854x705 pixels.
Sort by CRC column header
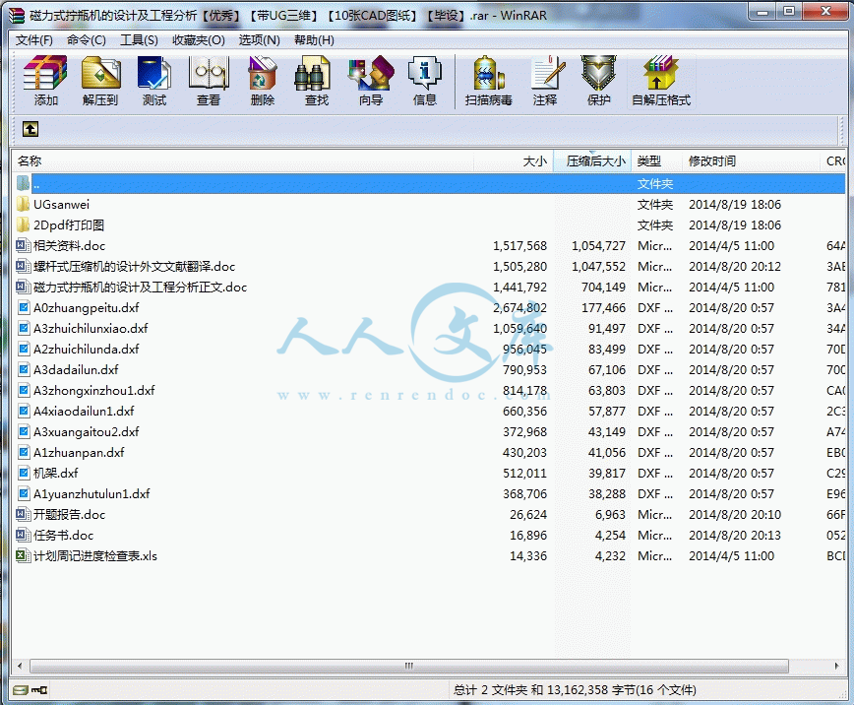click(833, 160)
